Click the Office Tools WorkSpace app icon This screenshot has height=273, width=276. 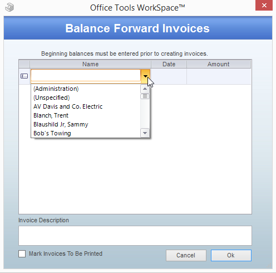click(x=9, y=7)
